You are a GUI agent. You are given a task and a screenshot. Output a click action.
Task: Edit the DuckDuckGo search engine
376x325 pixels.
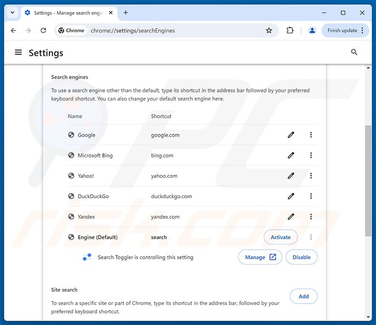[x=291, y=196]
